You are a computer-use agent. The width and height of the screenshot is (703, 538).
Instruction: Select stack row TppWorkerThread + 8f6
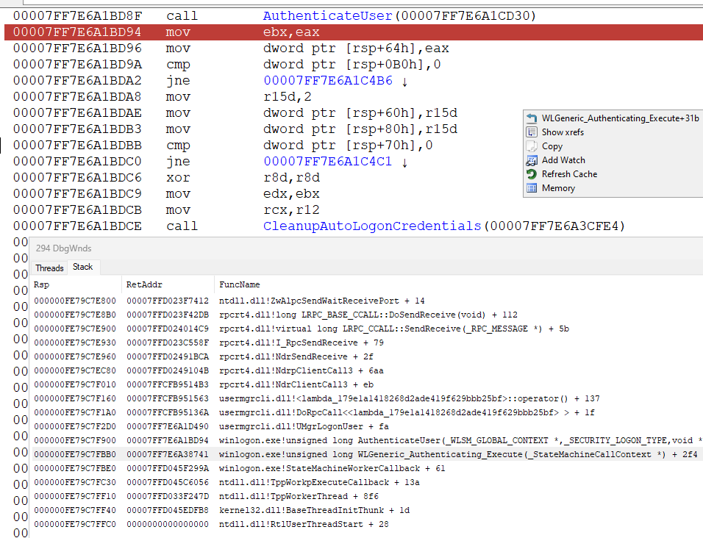coord(368,496)
